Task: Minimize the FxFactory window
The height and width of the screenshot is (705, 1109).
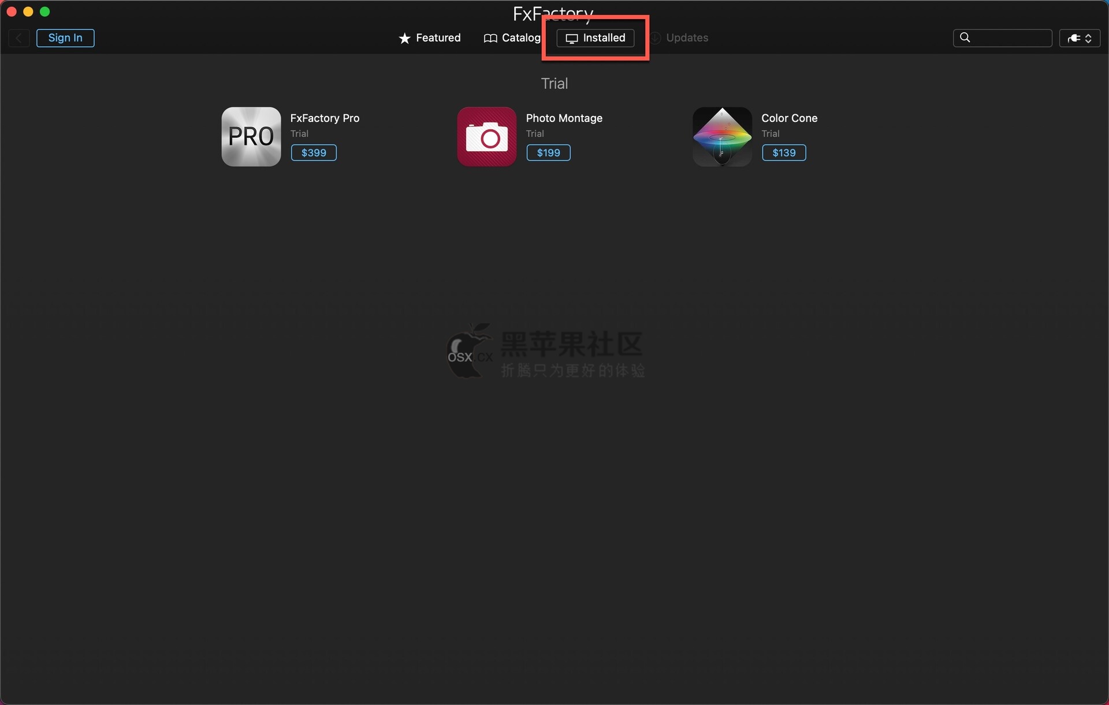Action: [x=28, y=12]
